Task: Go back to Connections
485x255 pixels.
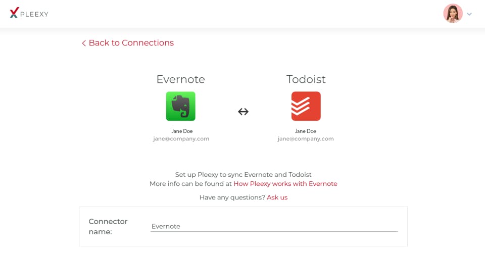Action: point(131,43)
